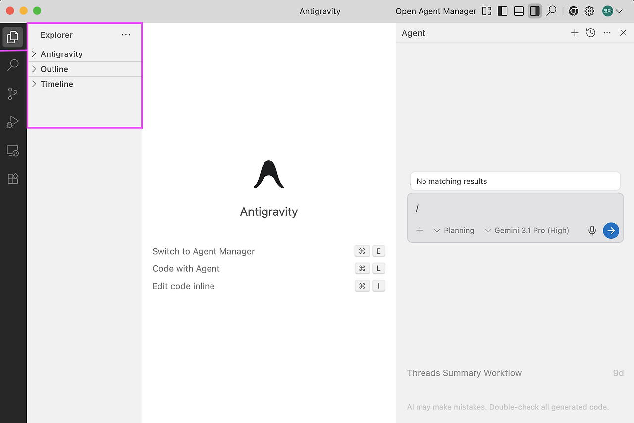Open the account dropdown chevron beside avatar
This screenshot has width=634, height=423.
[x=619, y=11]
